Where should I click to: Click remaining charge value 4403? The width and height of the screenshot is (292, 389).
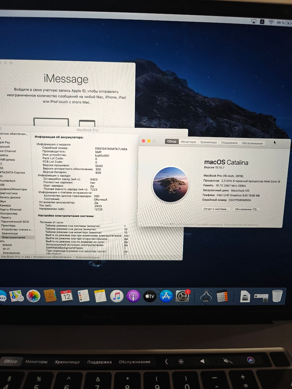point(94,179)
